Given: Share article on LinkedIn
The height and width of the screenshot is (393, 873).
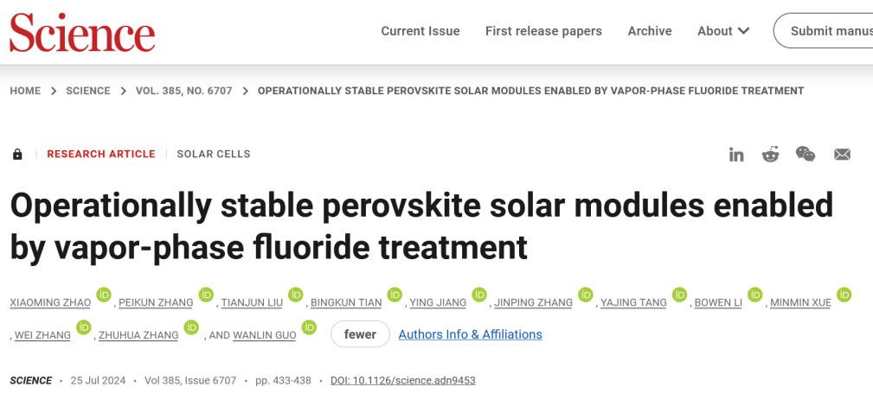Looking at the screenshot, I should click(736, 155).
